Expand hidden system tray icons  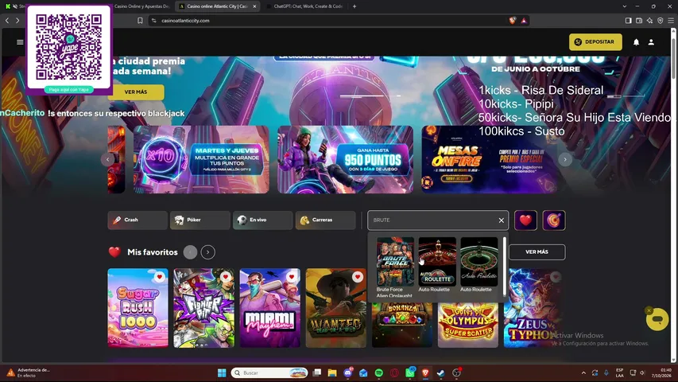(x=583, y=373)
